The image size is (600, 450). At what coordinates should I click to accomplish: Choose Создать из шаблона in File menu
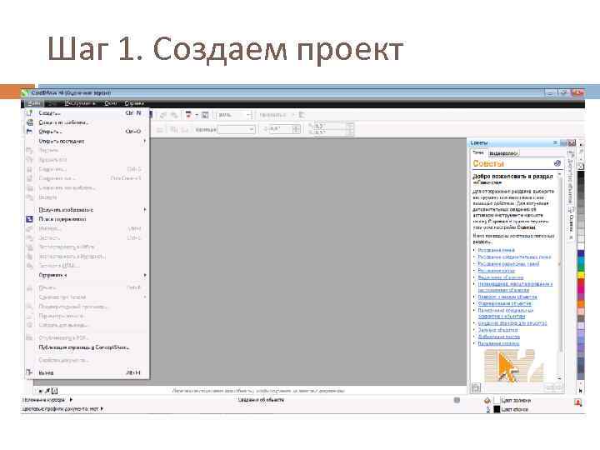point(87,122)
